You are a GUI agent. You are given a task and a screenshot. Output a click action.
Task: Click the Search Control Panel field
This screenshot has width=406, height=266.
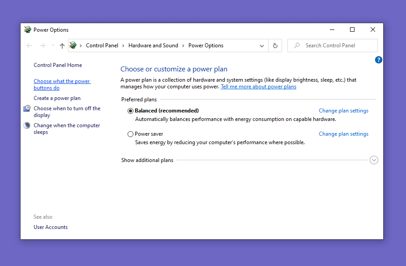(333, 46)
